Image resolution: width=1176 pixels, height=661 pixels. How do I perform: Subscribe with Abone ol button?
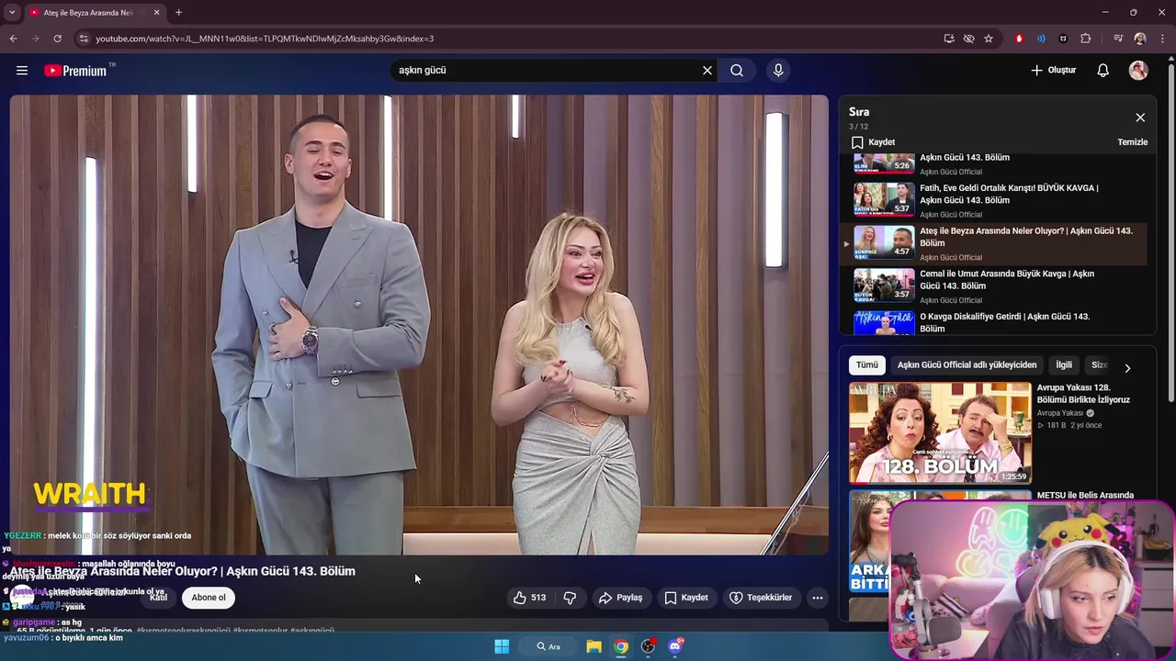(x=209, y=598)
